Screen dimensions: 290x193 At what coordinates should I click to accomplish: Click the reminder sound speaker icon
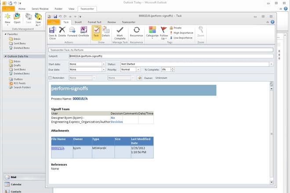pos(140,78)
